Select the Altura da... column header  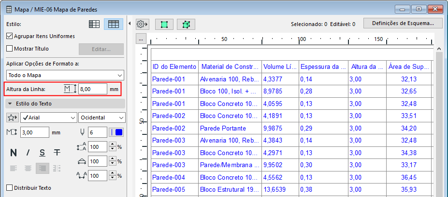pyautogui.click(x=367, y=67)
